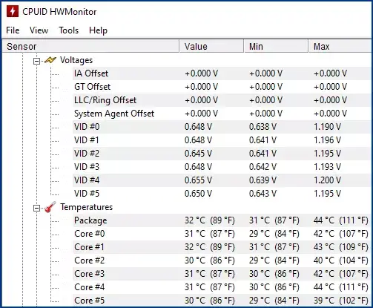This screenshot has width=373, height=308.
Task: Click Core #2 max value 40 °C (104 °F)
Action: 341,261
